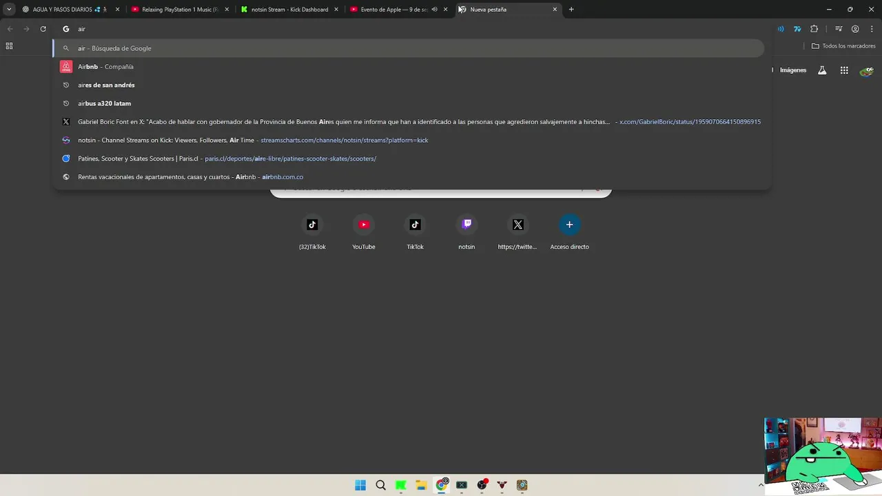The height and width of the screenshot is (496, 882).
Task: Open the TikTok shortcut without notification count
Action: [415, 232]
